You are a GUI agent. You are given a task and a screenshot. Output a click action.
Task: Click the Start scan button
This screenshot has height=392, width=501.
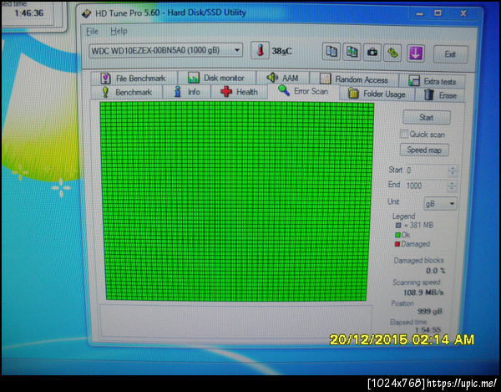[x=427, y=118]
